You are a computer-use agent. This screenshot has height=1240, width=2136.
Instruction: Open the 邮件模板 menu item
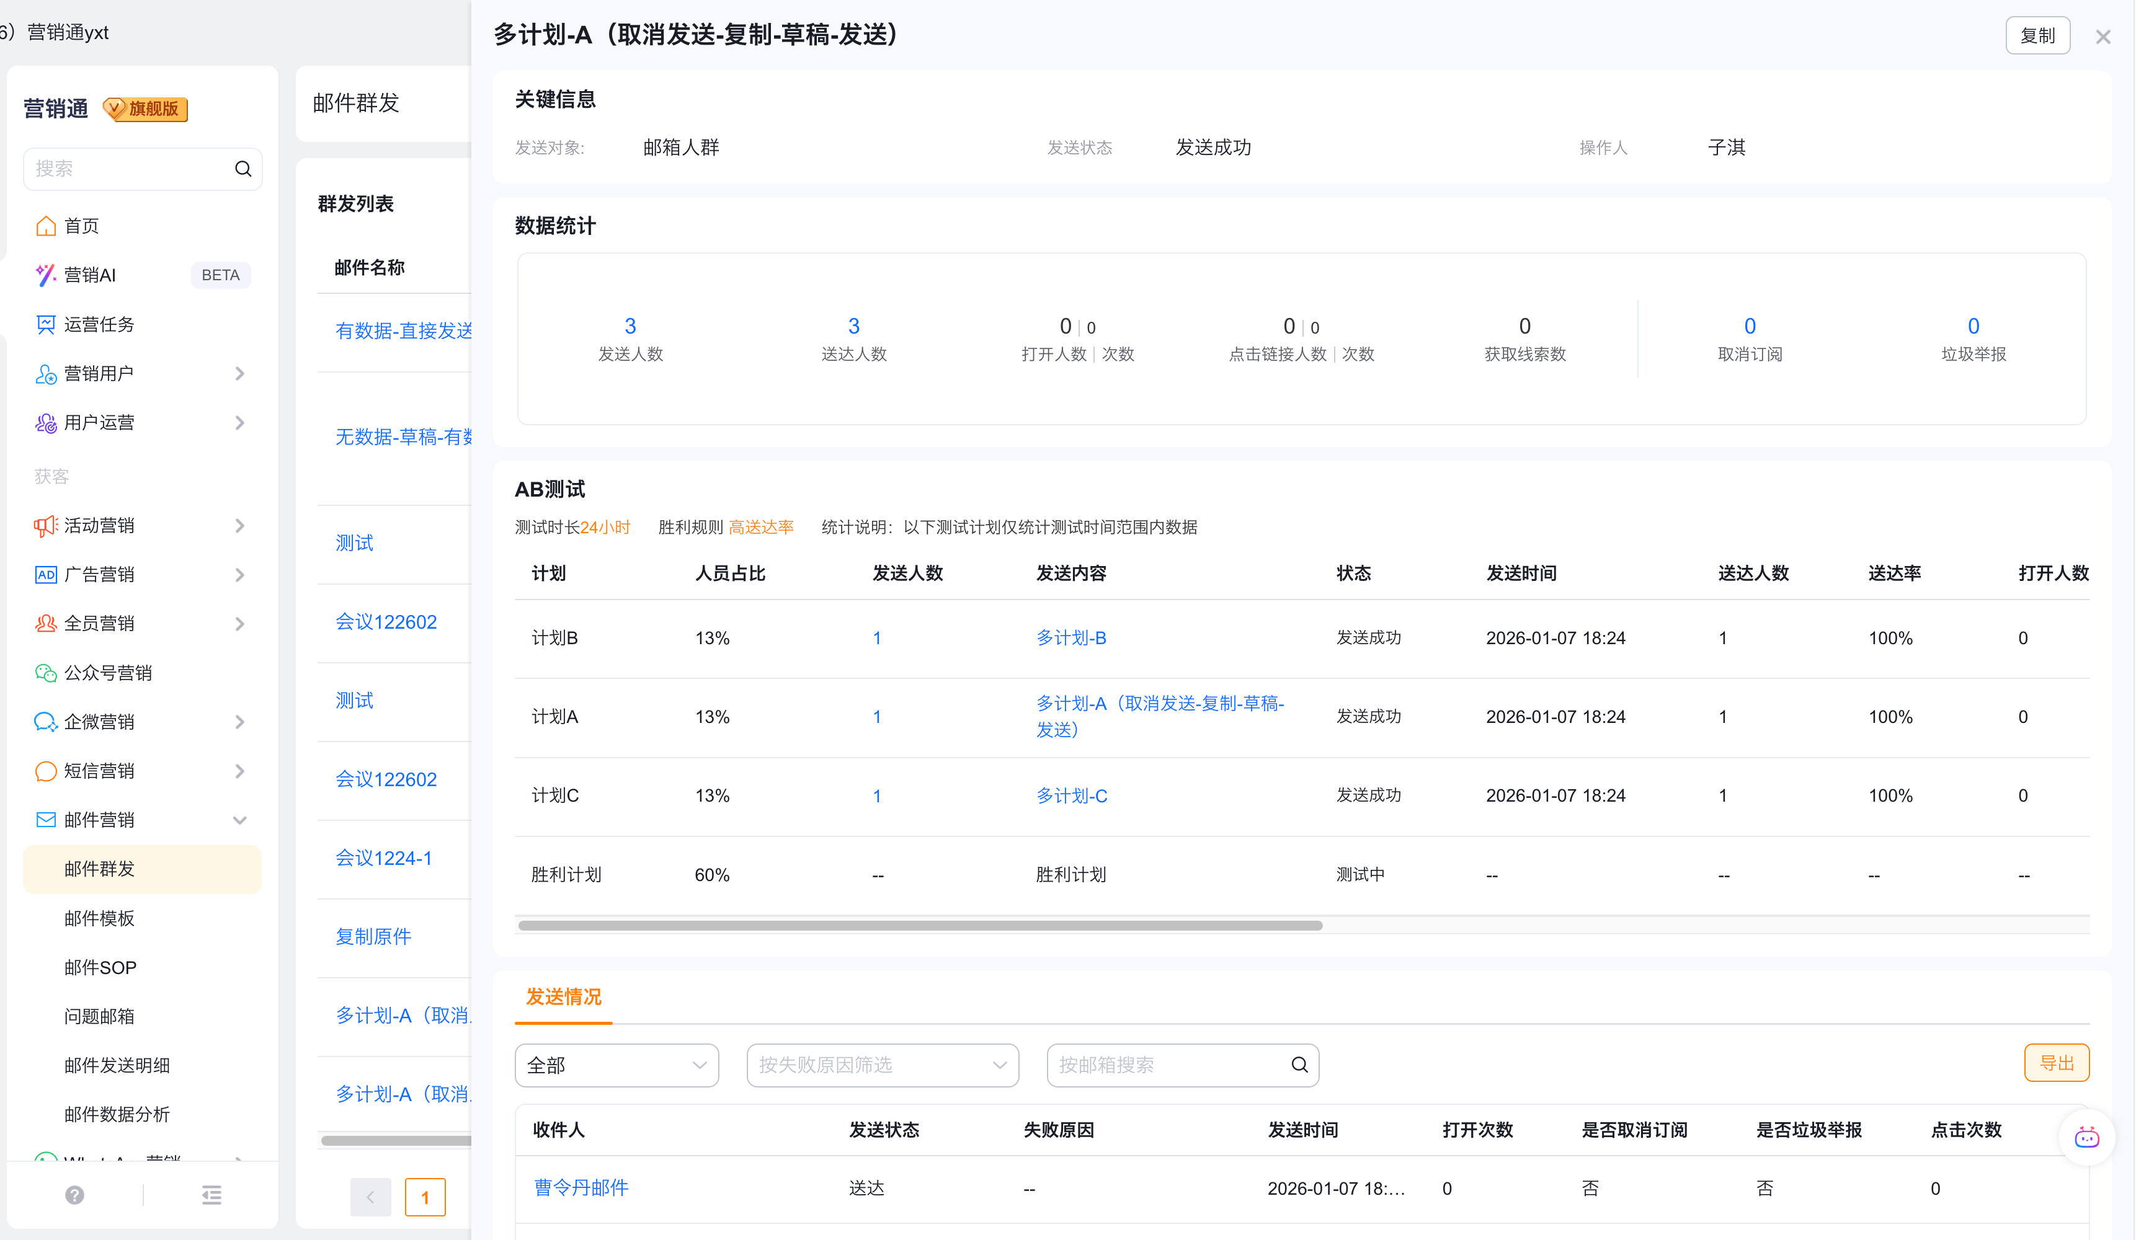[99, 918]
